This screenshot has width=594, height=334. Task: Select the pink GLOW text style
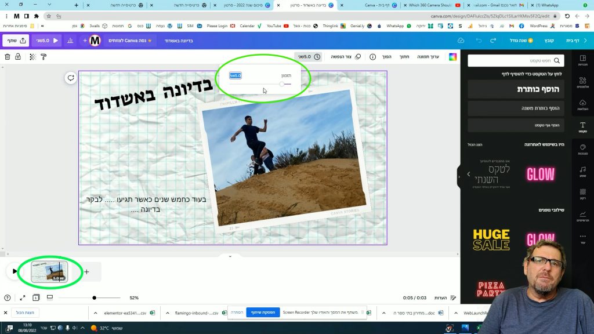(541, 174)
